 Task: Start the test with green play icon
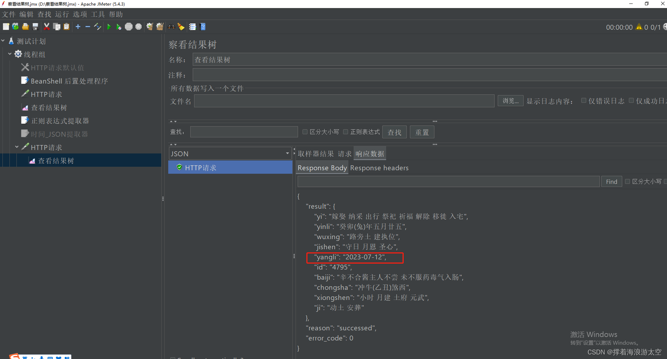109,27
